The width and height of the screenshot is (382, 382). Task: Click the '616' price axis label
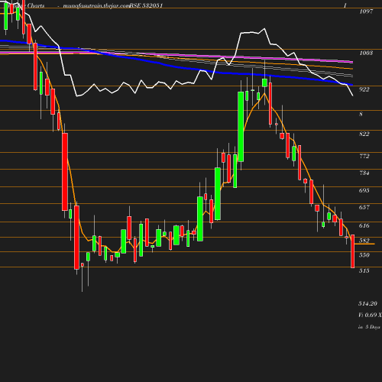tap(364, 225)
